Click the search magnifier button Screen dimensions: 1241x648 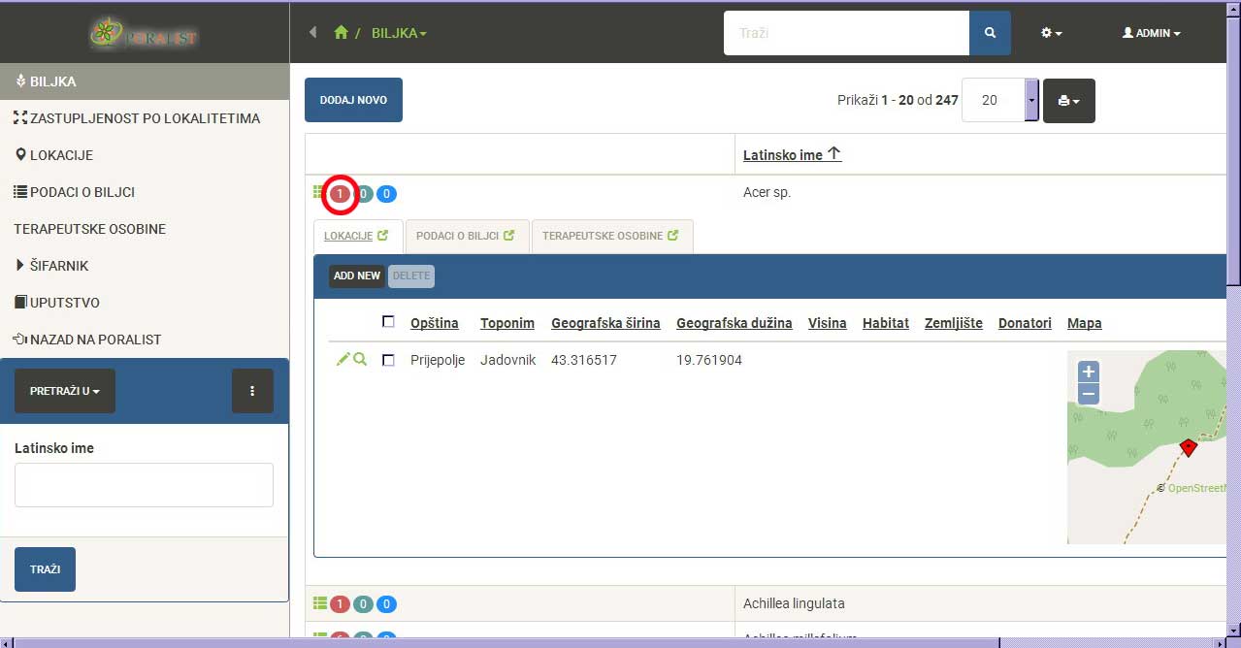click(990, 33)
